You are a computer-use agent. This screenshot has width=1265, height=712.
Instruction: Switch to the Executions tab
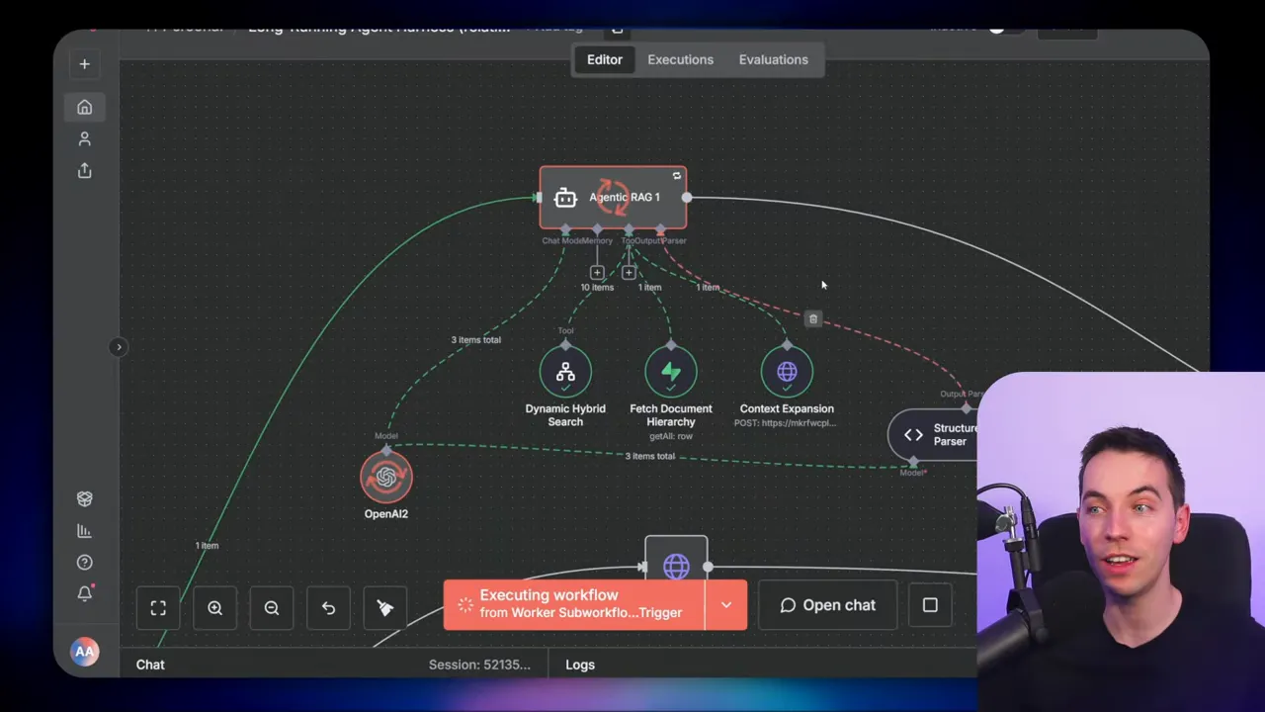click(680, 59)
